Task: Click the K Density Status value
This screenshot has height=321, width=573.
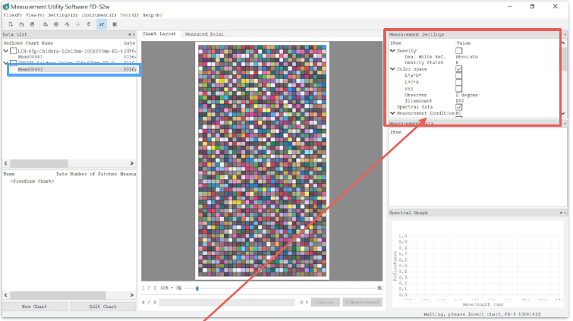Action: point(457,62)
